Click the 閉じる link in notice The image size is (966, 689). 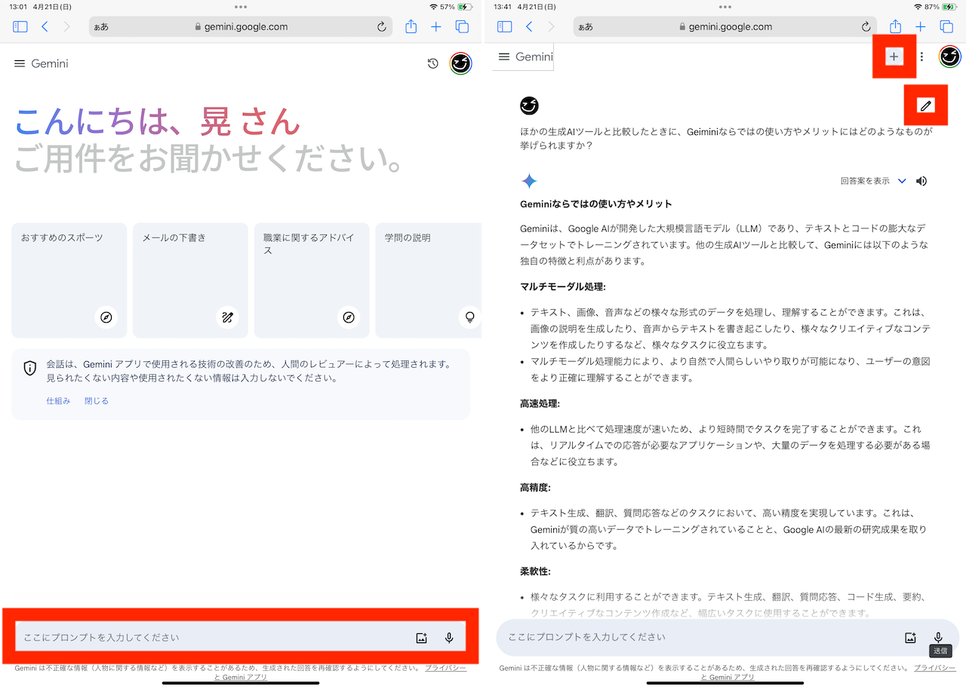[x=97, y=401]
